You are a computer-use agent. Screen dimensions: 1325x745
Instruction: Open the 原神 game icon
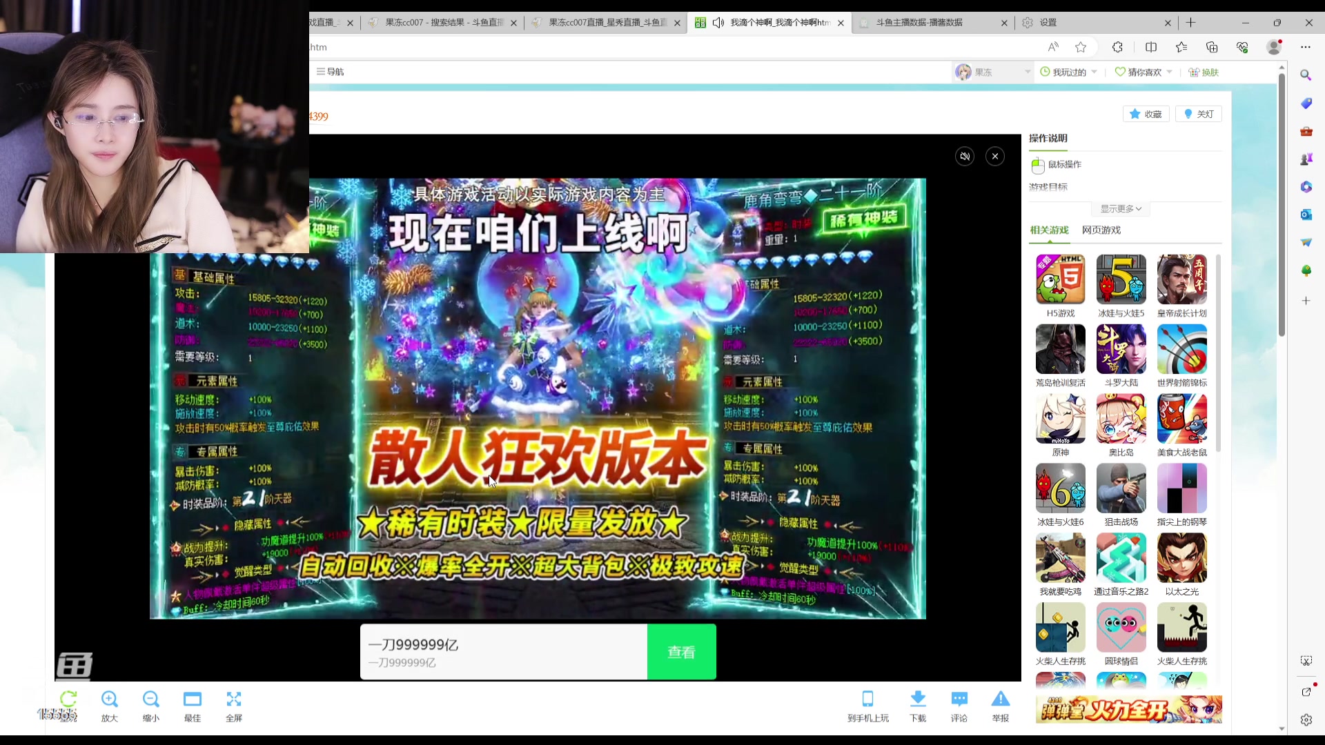pyautogui.click(x=1061, y=419)
